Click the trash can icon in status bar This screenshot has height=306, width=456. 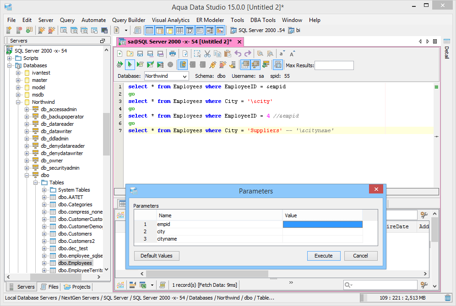pos(448,298)
